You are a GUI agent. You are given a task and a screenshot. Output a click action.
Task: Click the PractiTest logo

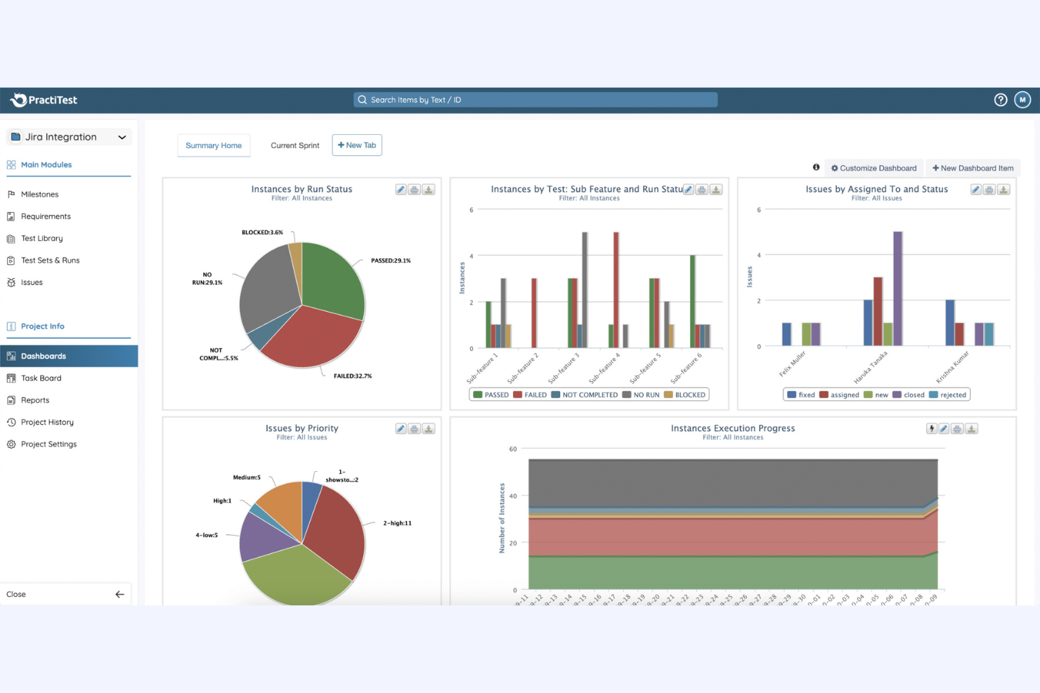(x=42, y=99)
